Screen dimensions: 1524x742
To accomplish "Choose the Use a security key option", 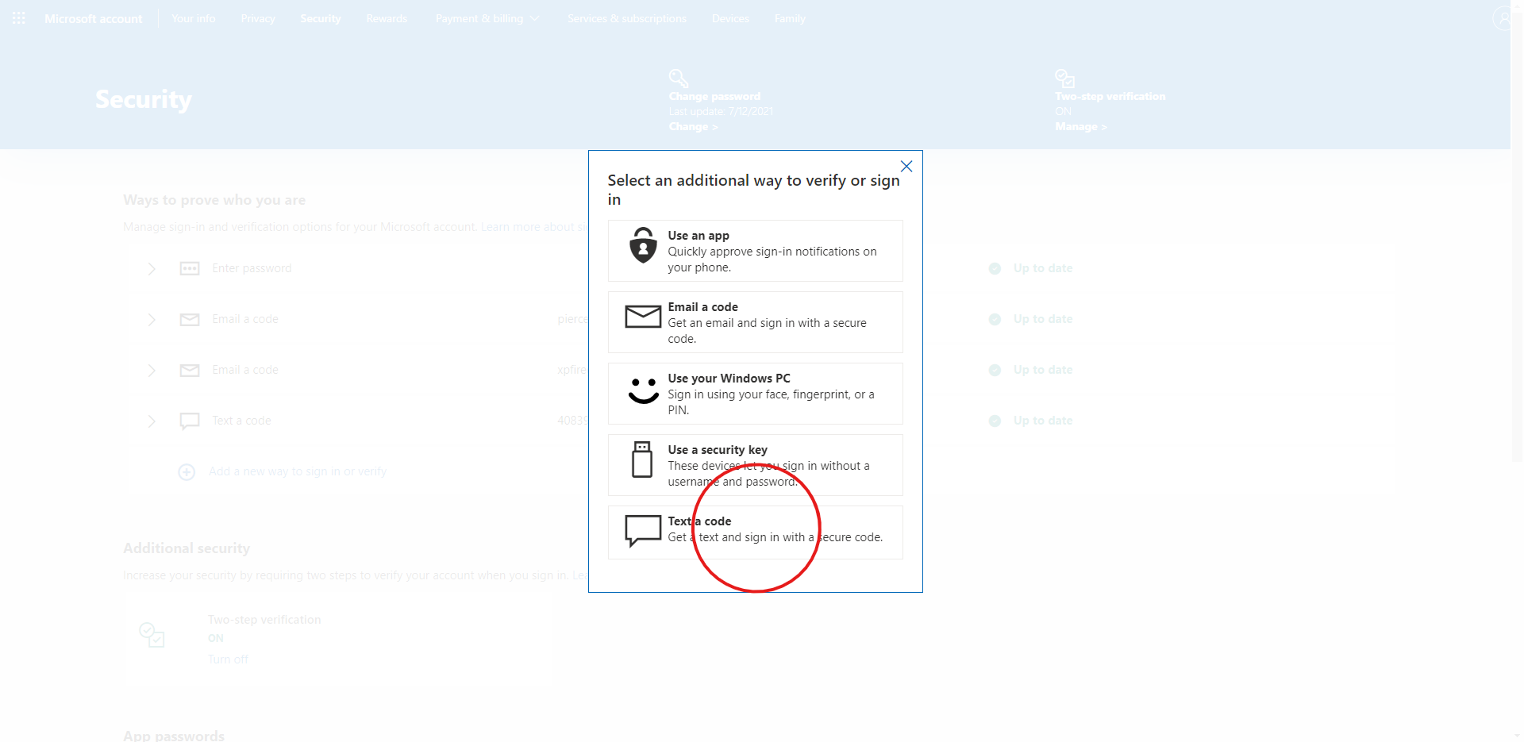I will pyautogui.click(x=756, y=465).
